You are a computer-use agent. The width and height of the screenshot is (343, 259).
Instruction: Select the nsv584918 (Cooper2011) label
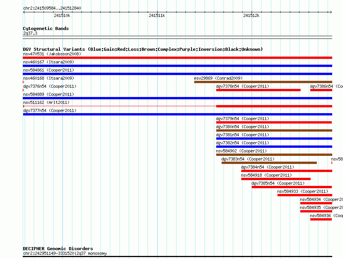[x=266, y=175]
